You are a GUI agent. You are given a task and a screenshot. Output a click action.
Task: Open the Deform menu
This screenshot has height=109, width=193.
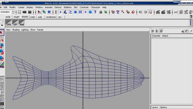(58, 7)
